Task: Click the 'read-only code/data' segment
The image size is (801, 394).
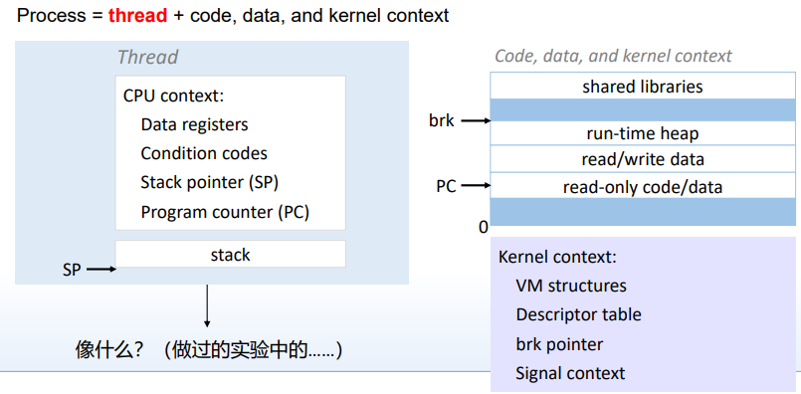Action: (x=643, y=186)
